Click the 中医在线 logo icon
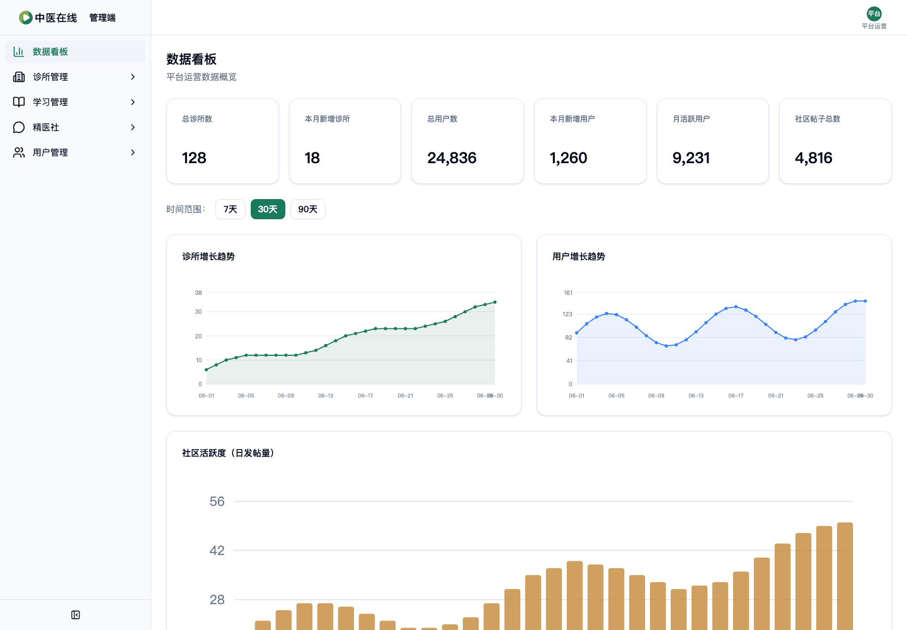 (26, 18)
